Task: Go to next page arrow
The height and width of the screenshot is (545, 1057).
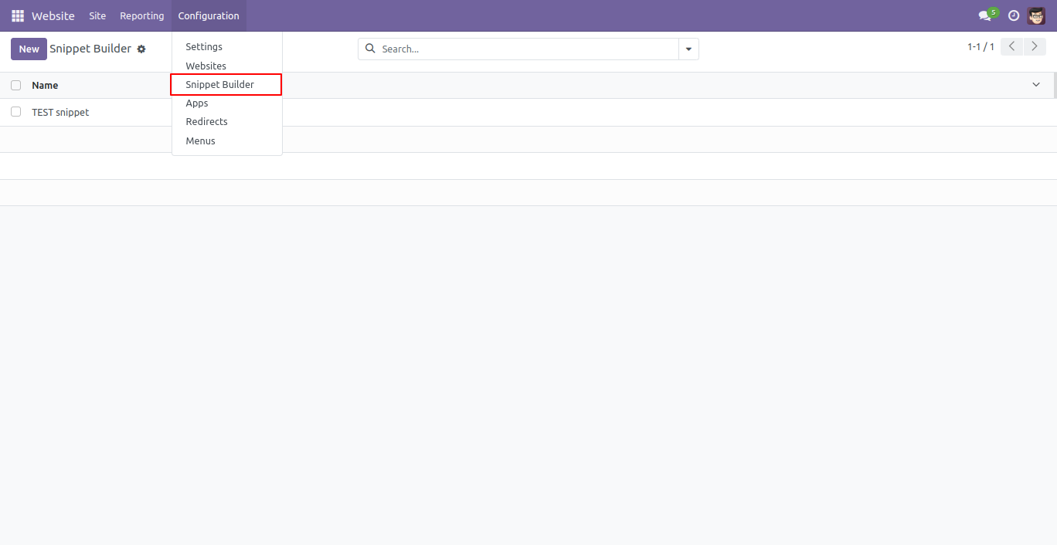Action: [1035, 46]
